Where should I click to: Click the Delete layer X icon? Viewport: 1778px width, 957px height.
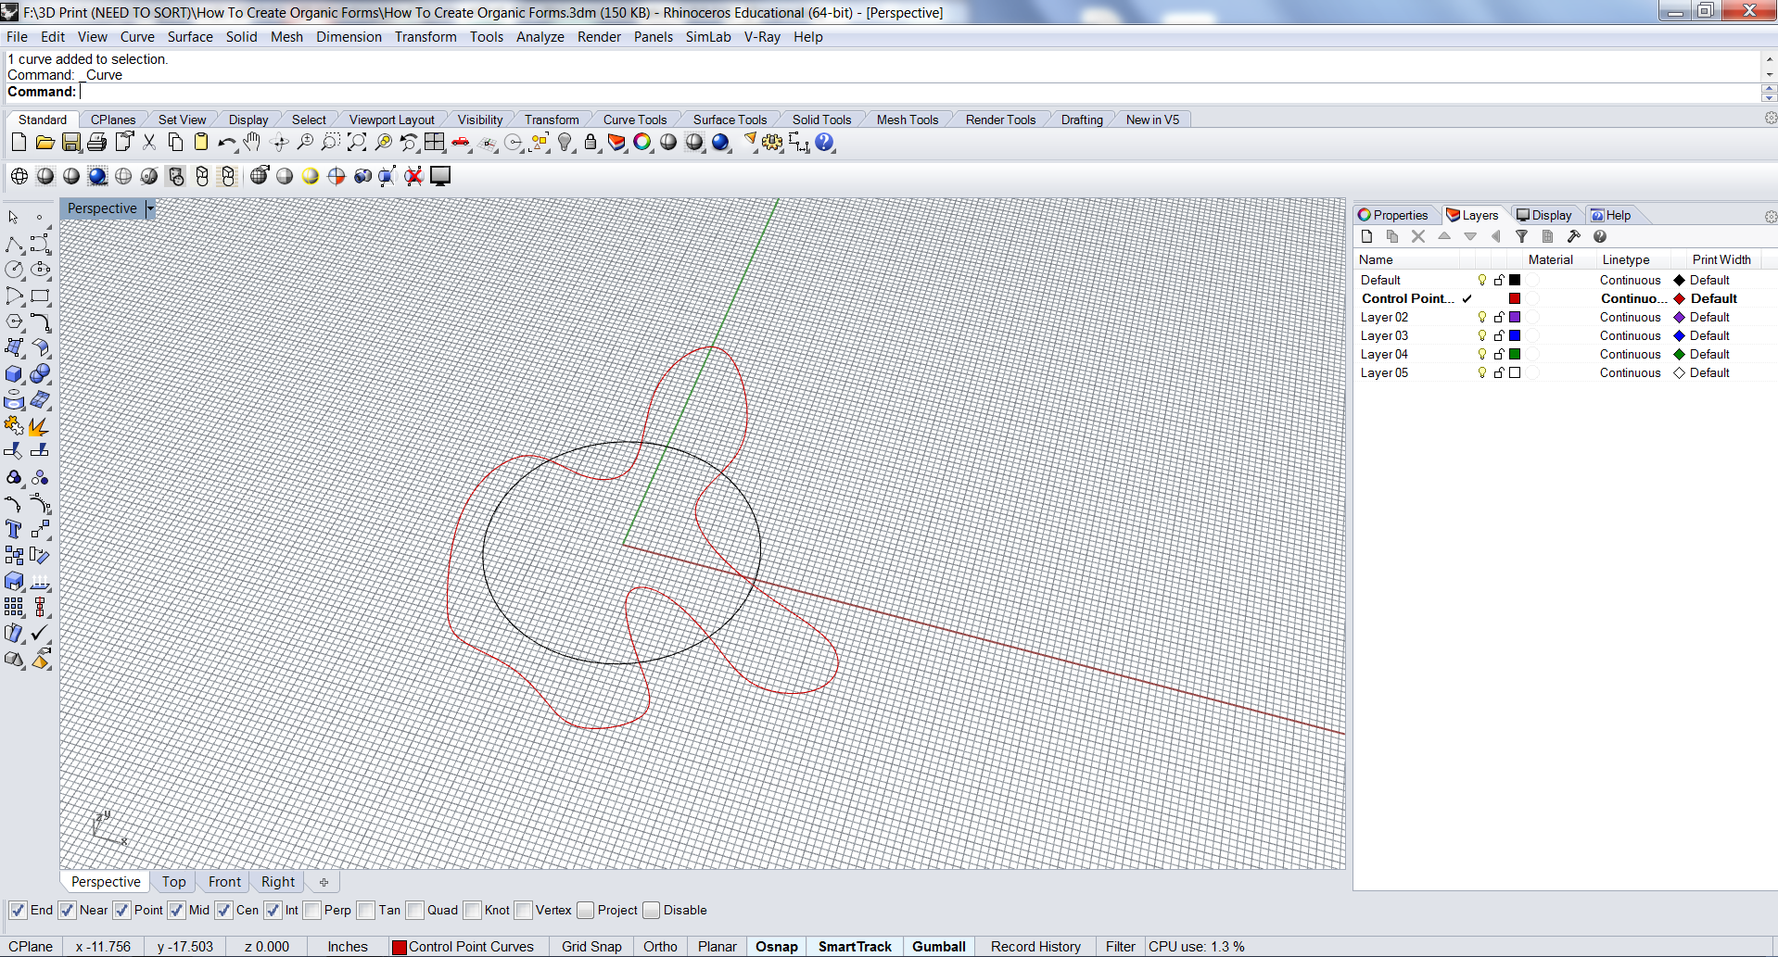pyautogui.click(x=1418, y=236)
